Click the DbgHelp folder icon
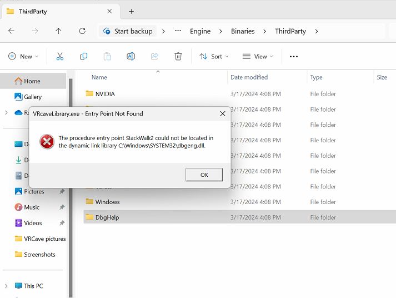396x298 pixels. click(x=89, y=217)
